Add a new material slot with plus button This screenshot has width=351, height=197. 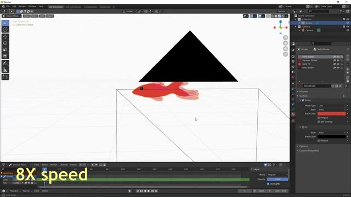click(x=348, y=56)
